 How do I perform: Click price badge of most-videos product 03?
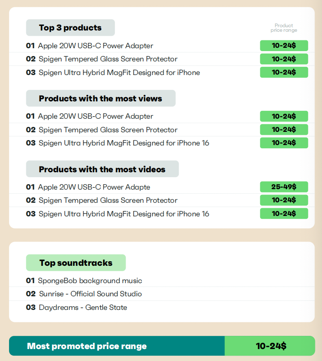(284, 213)
